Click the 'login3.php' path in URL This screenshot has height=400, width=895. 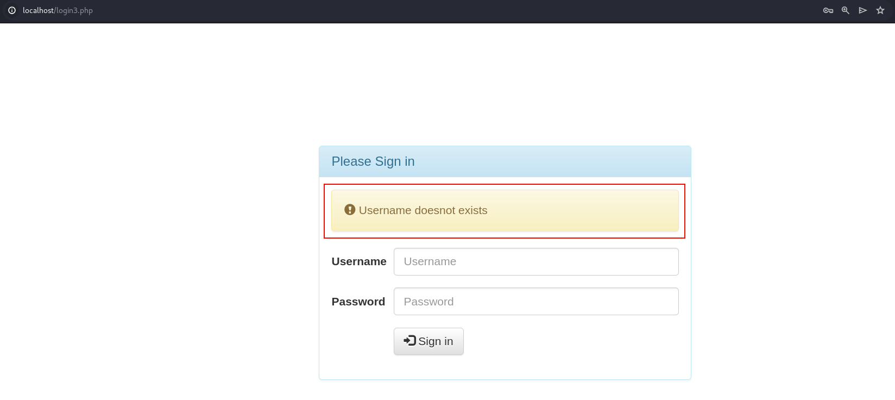coord(74,10)
